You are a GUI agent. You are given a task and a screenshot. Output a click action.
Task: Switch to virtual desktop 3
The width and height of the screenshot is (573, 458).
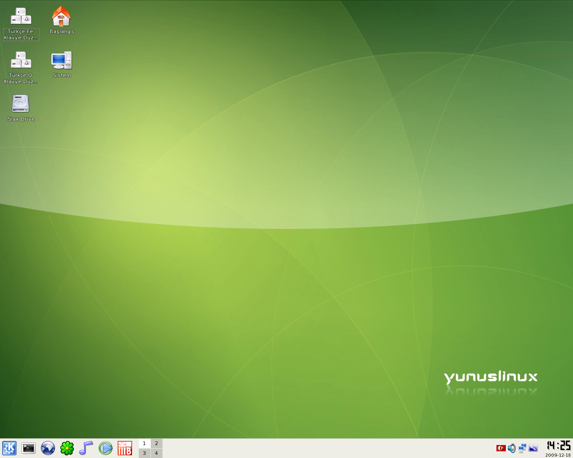[x=144, y=453]
